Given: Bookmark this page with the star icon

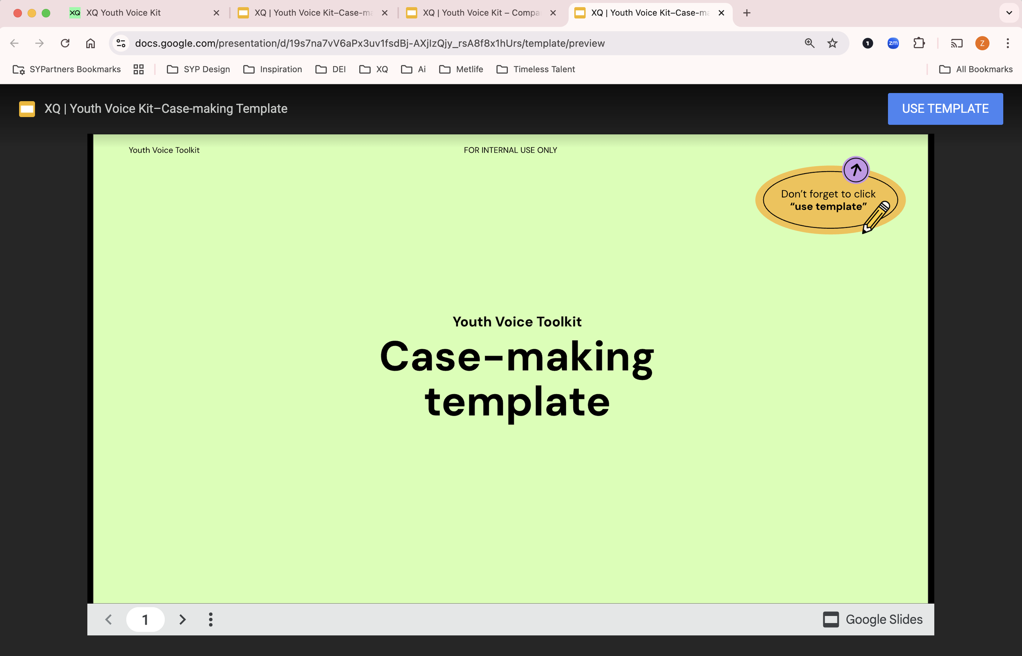Looking at the screenshot, I should click(832, 43).
